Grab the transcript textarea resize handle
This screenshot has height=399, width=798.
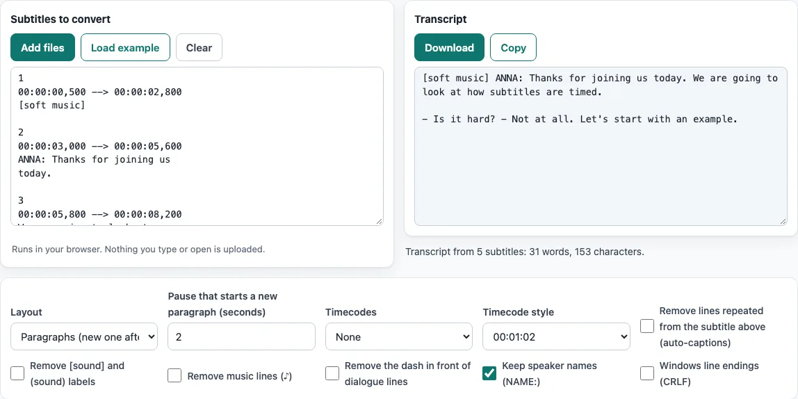(783, 221)
